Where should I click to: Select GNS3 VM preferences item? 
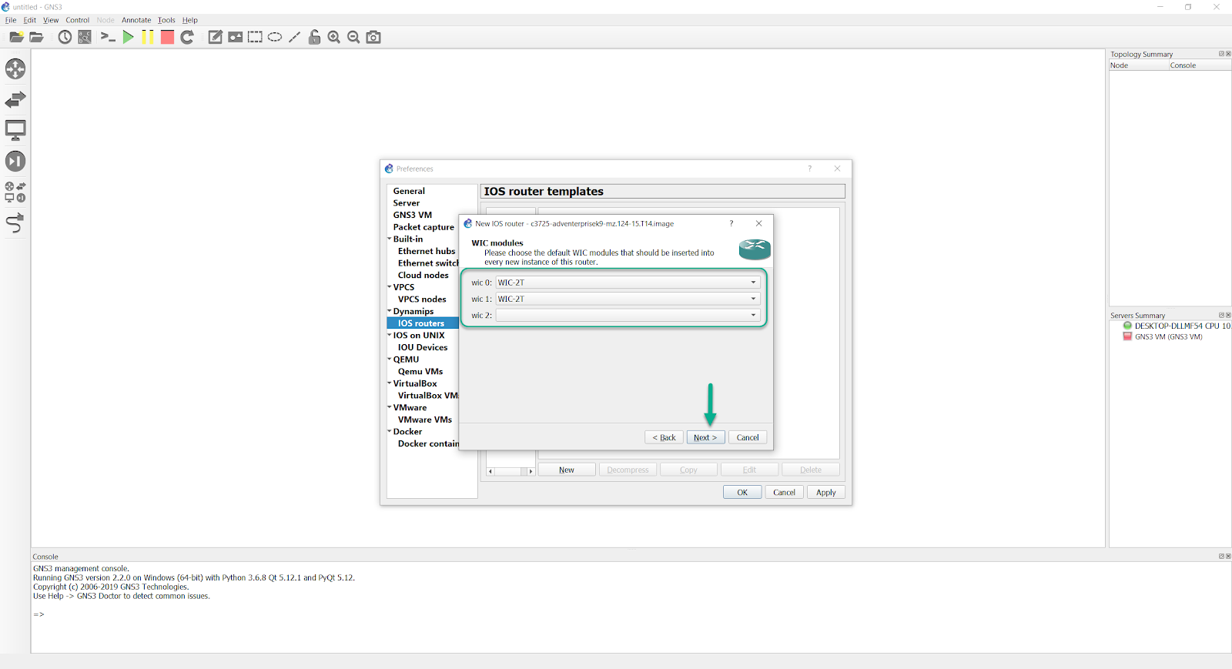coord(413,215)
